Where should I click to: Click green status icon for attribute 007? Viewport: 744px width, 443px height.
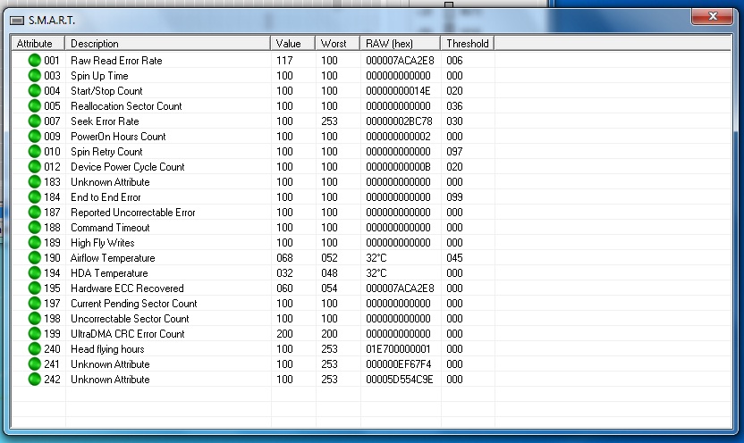(35, 121)
